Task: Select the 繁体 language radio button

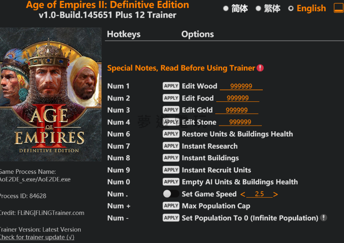Action: [258, 8]
